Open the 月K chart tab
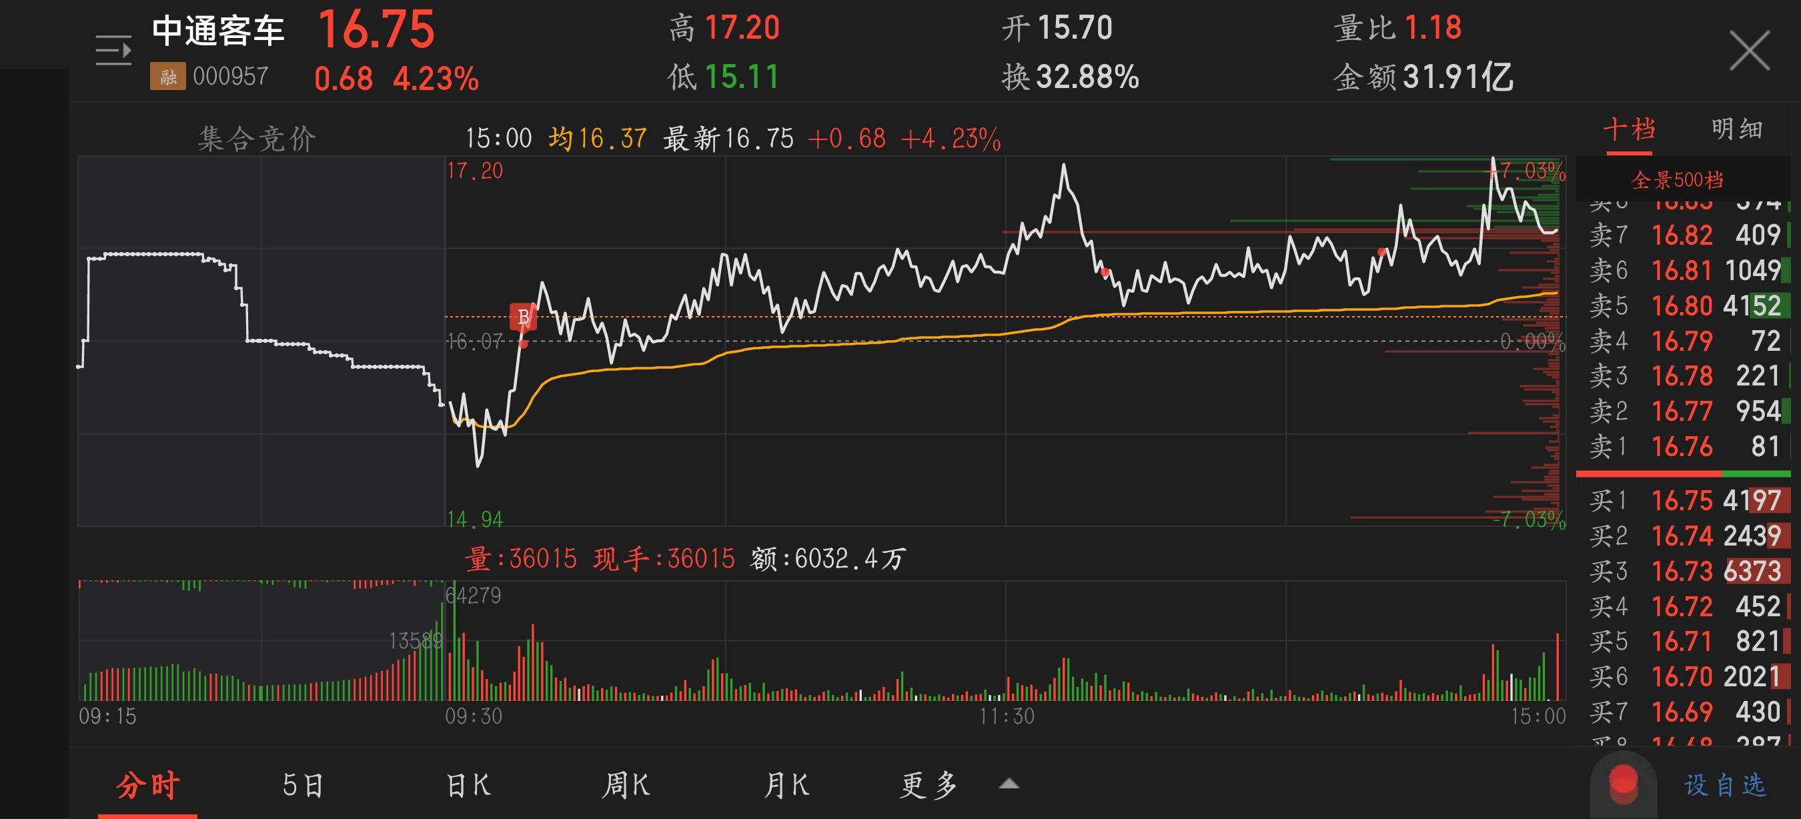Viewport: 1801px width, 819px height. pos(786,785)
